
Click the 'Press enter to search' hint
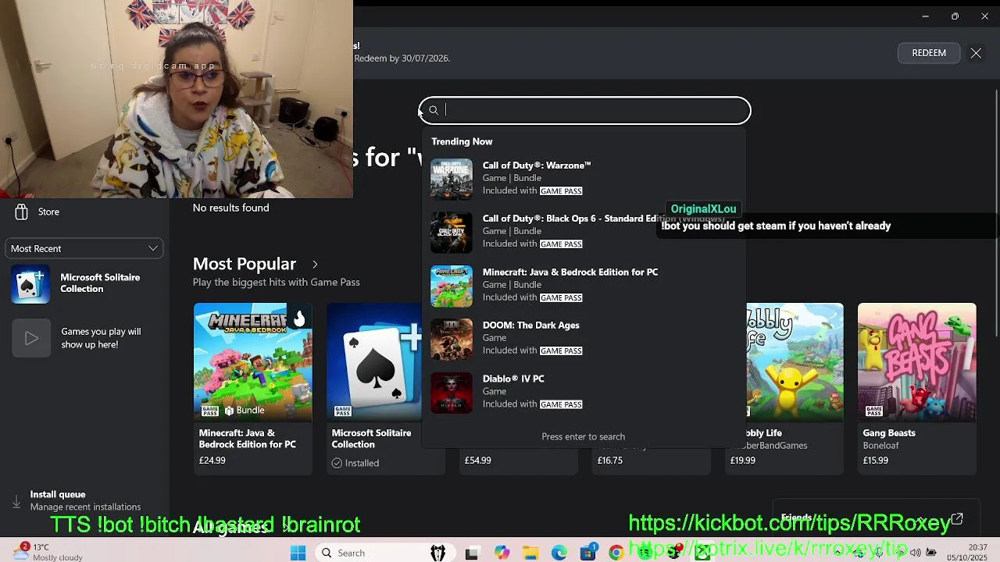[x=584, y=436]
